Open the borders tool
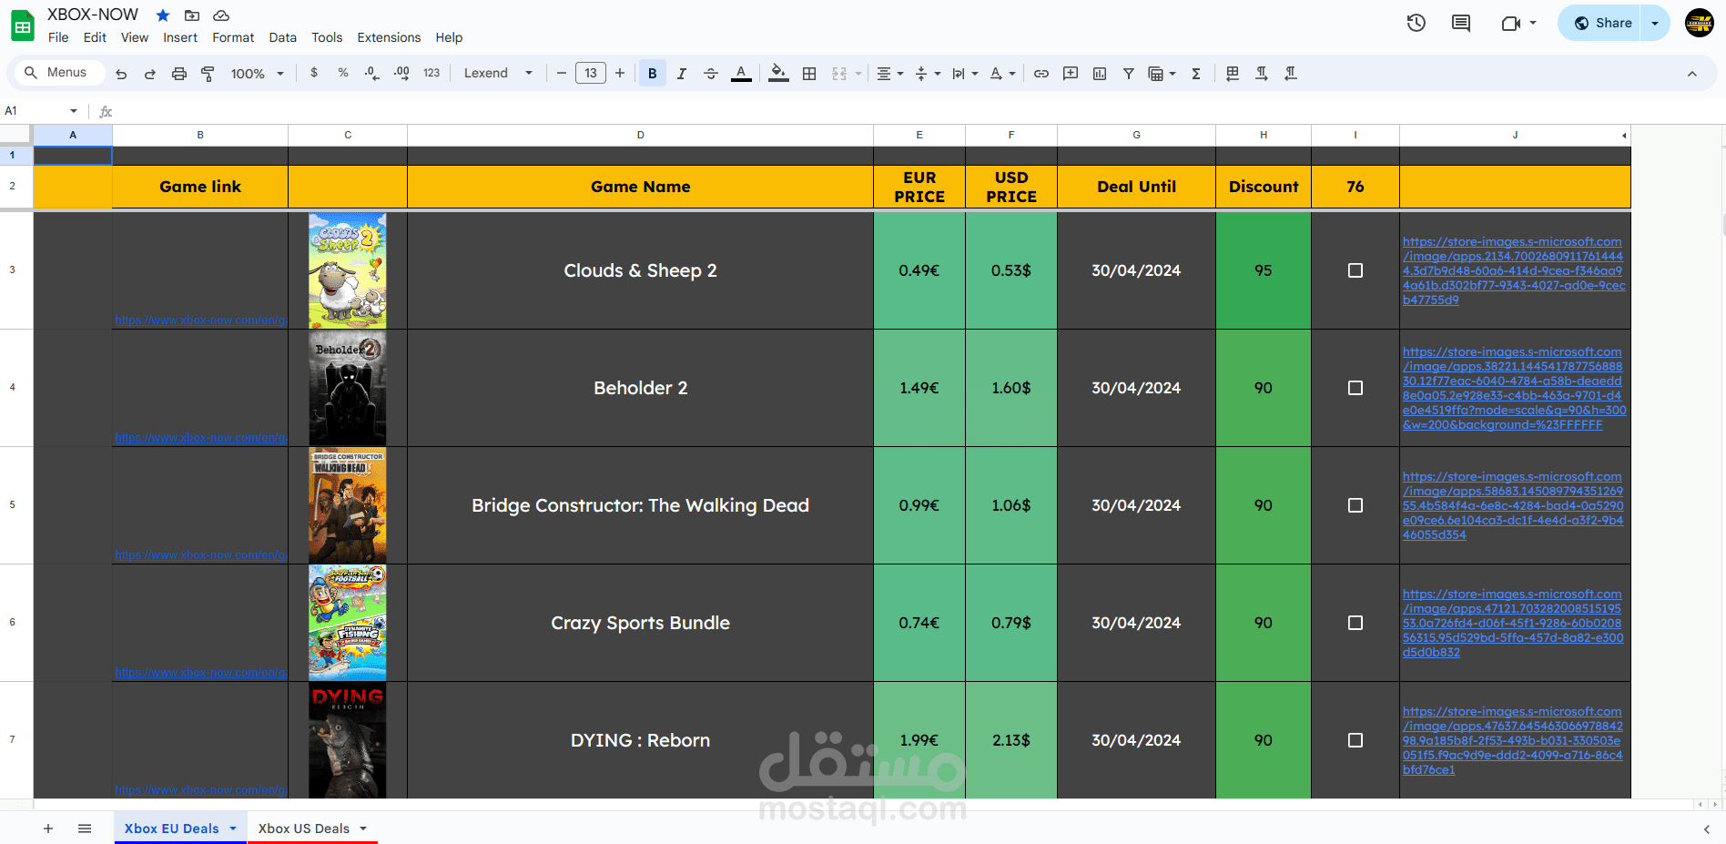 [809, 74]
